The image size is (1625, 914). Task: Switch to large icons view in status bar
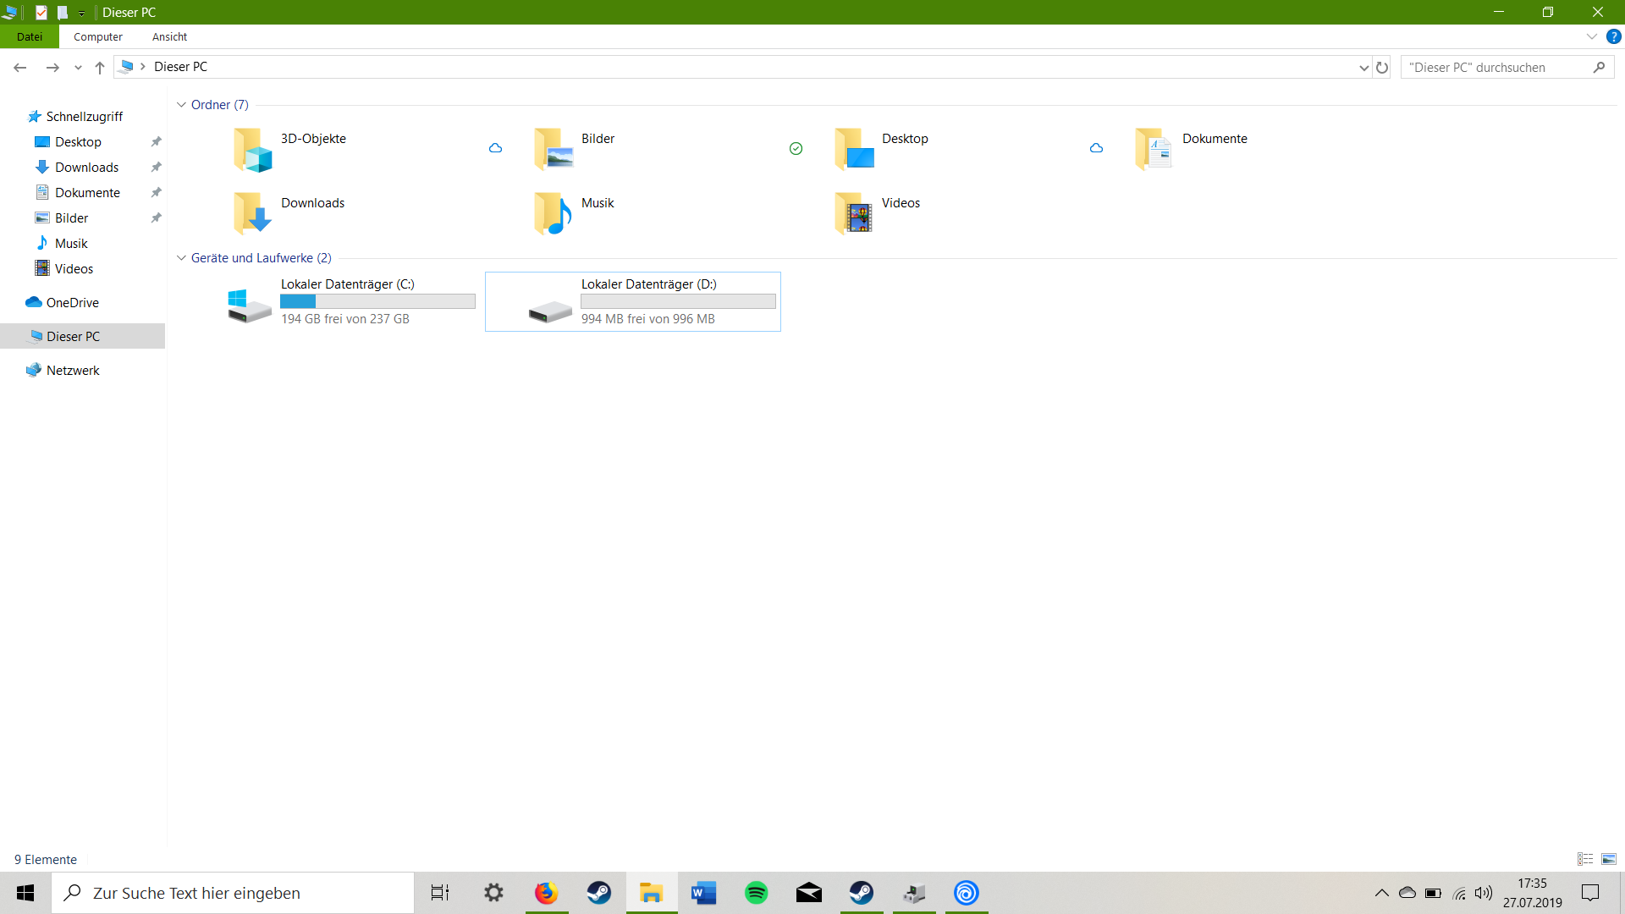coord(1609,859)
